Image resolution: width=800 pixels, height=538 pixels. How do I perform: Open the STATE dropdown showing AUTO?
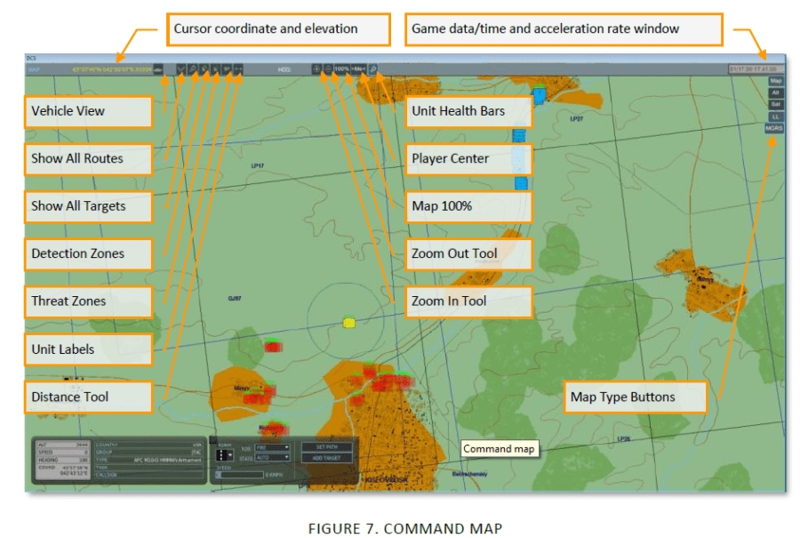[x=272, y=457]
